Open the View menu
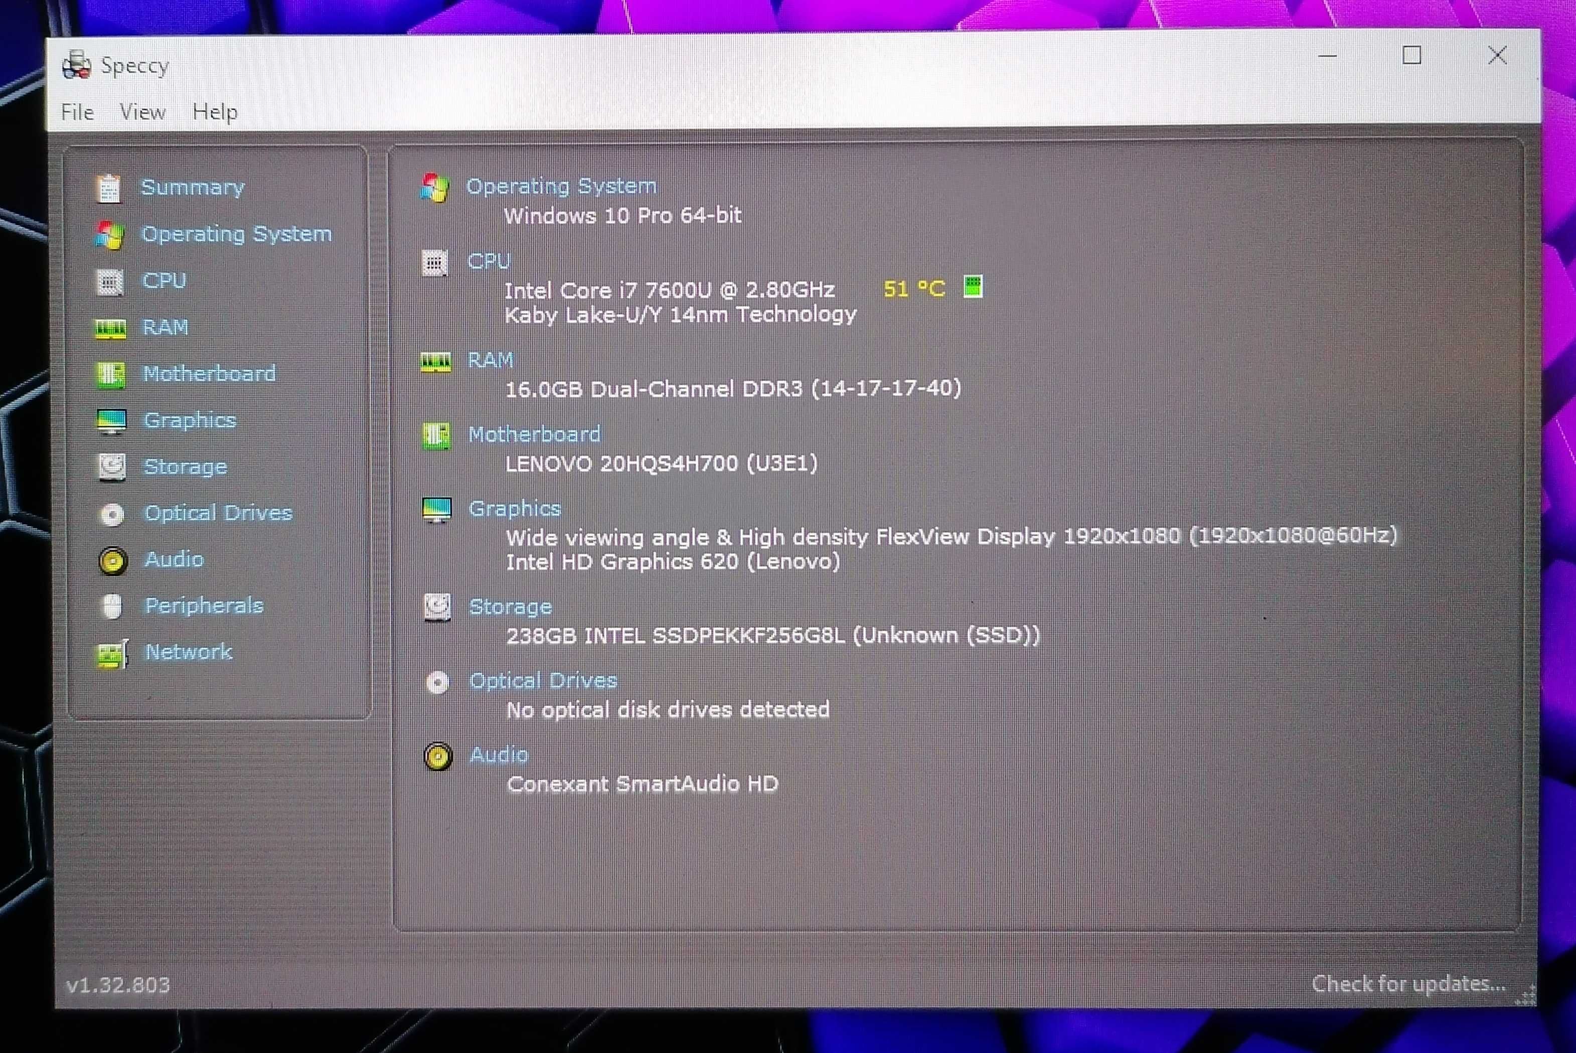1576x1053 pixels. pyautogui.click(x=142, y=111)
